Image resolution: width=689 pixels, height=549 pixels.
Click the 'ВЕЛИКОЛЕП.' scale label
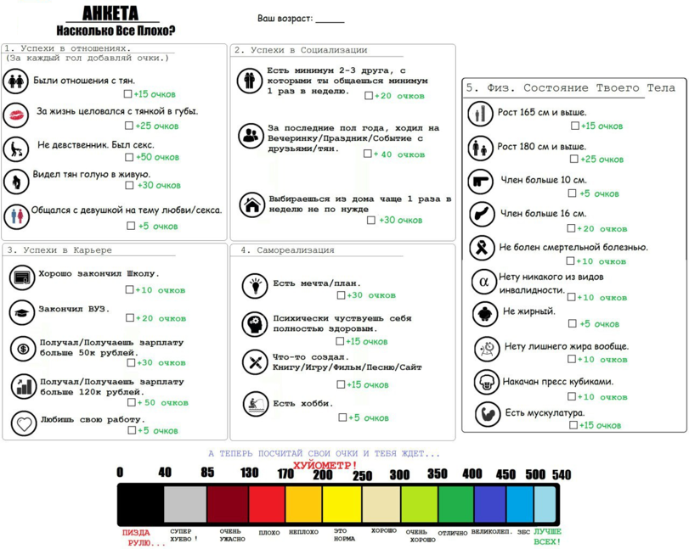tap(492, 531)
